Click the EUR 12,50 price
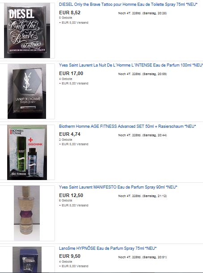This screenshot has width=203, height=273. point(71,195)
